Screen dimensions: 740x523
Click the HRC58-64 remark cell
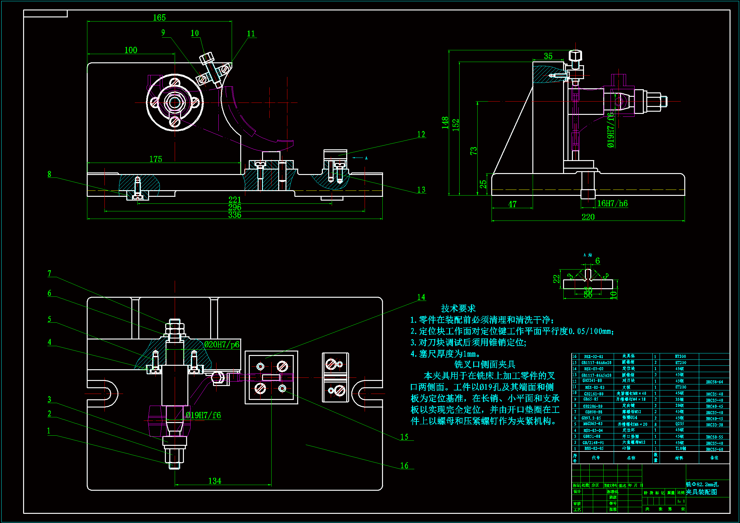click(x=714, y=382)
